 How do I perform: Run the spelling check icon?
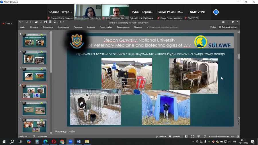pos(55,22)
